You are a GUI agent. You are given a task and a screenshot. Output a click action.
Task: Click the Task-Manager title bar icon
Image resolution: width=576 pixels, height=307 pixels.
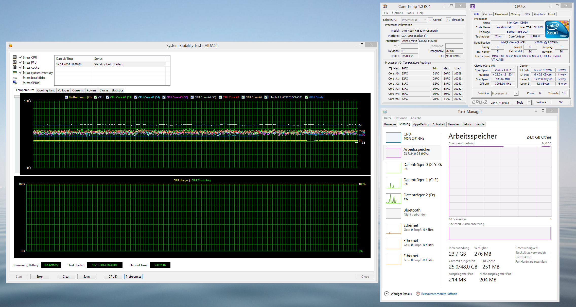pos(385,112)
